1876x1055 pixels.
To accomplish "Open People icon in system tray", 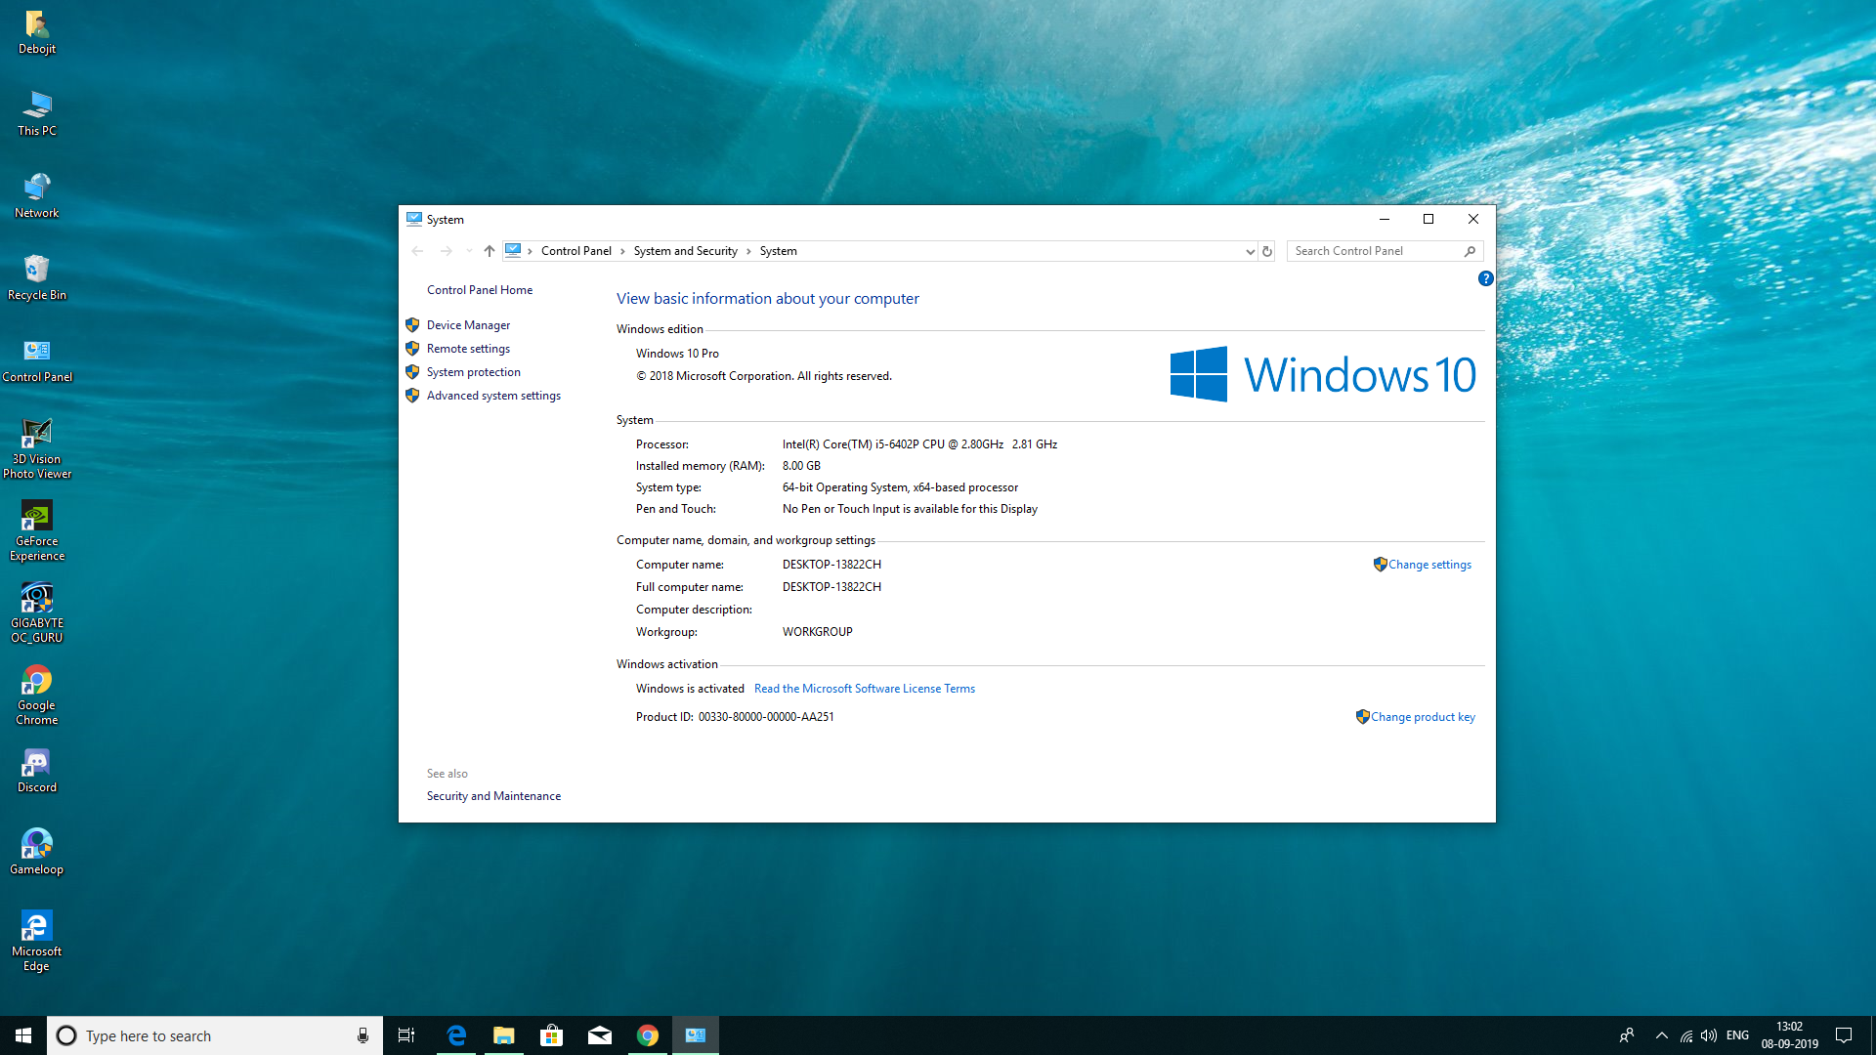I will [1627, 1035].
